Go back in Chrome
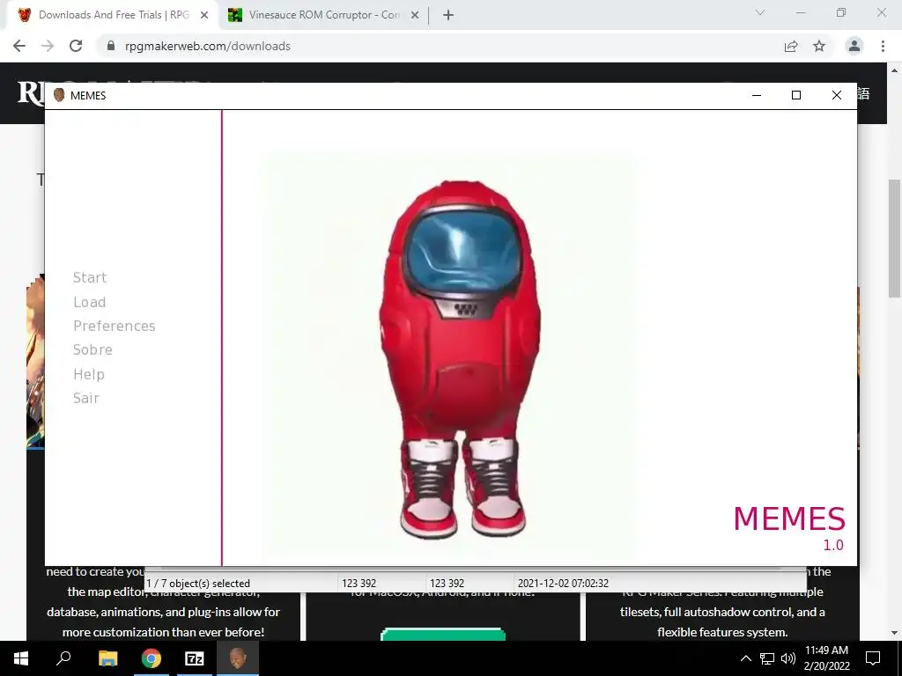Viewport: 902px width, 676px height. point(19,46)
